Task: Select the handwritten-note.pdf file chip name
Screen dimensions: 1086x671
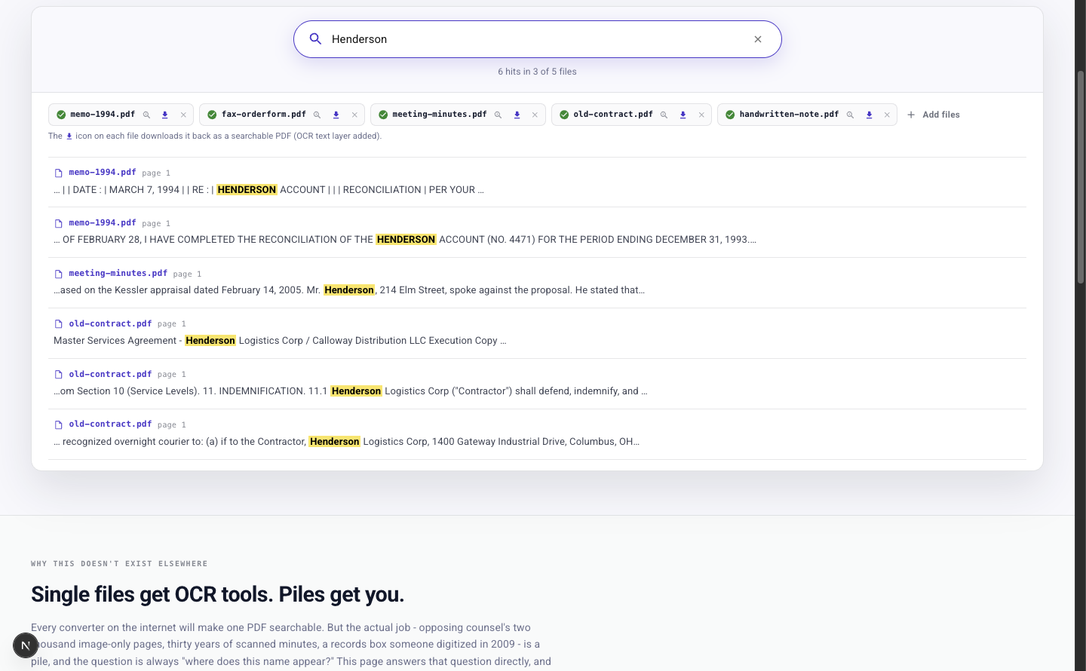Action: 789,115
